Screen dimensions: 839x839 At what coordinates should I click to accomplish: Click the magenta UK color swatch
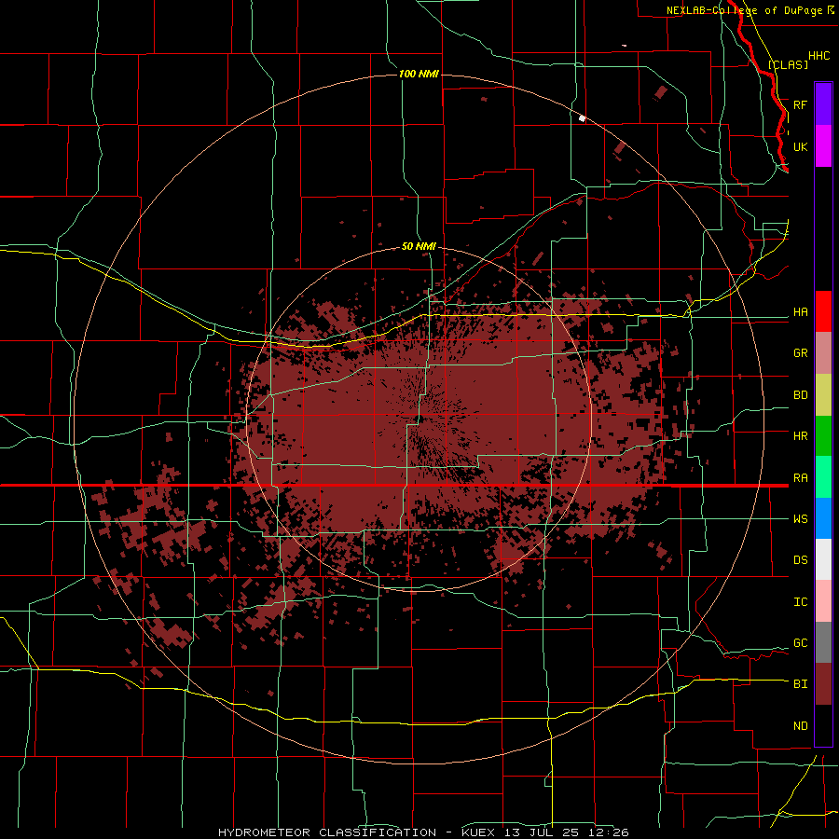(823, 146)
